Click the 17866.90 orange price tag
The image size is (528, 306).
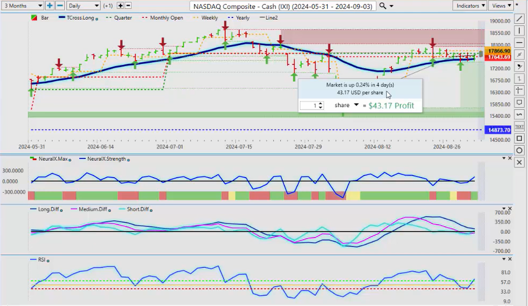click(x=499, y=51)
